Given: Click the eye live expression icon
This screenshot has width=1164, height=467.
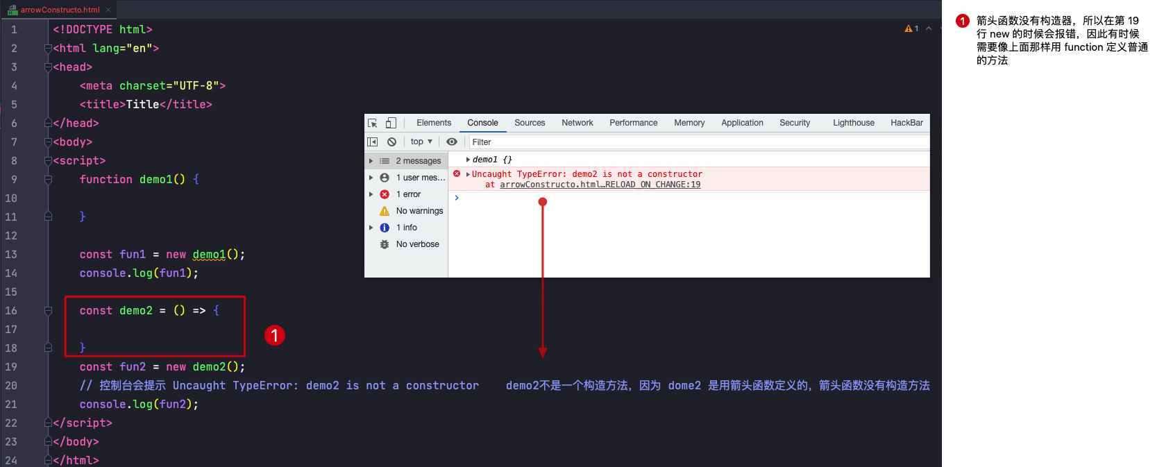Looking at the screenshot, I should click(x=452, y=142).
